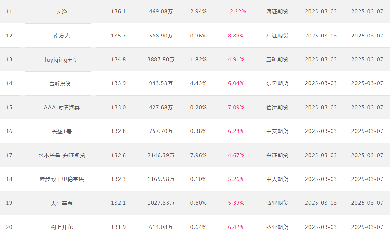The width and height of the screenshot is (390, 238).
Task: Click 海证期货 company in row 11
Action: point(277,12)
